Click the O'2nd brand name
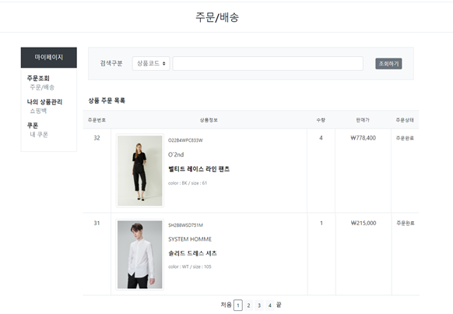 click(x=176, y=155)
